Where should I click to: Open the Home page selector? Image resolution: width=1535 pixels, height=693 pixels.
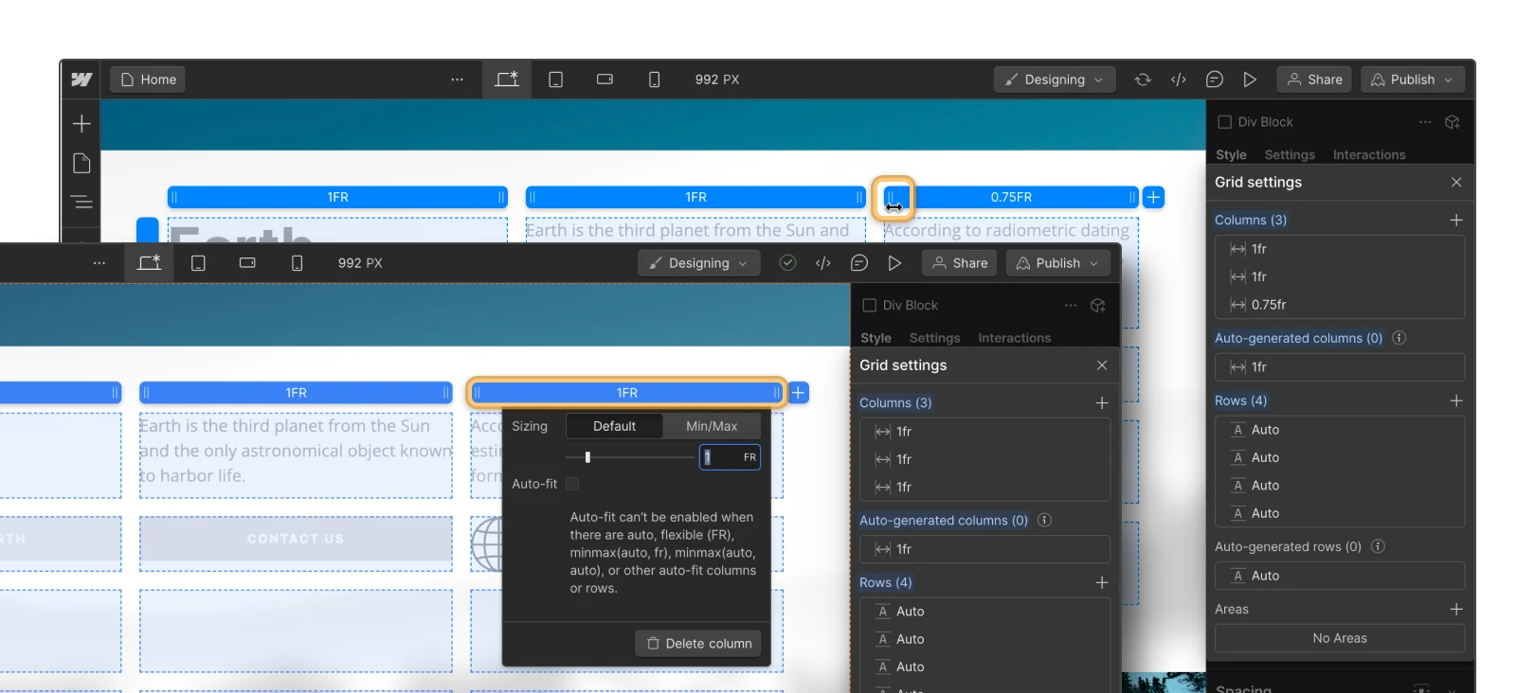point(149,80)
